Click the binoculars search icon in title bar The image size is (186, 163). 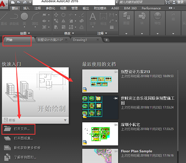click(168, 2)
